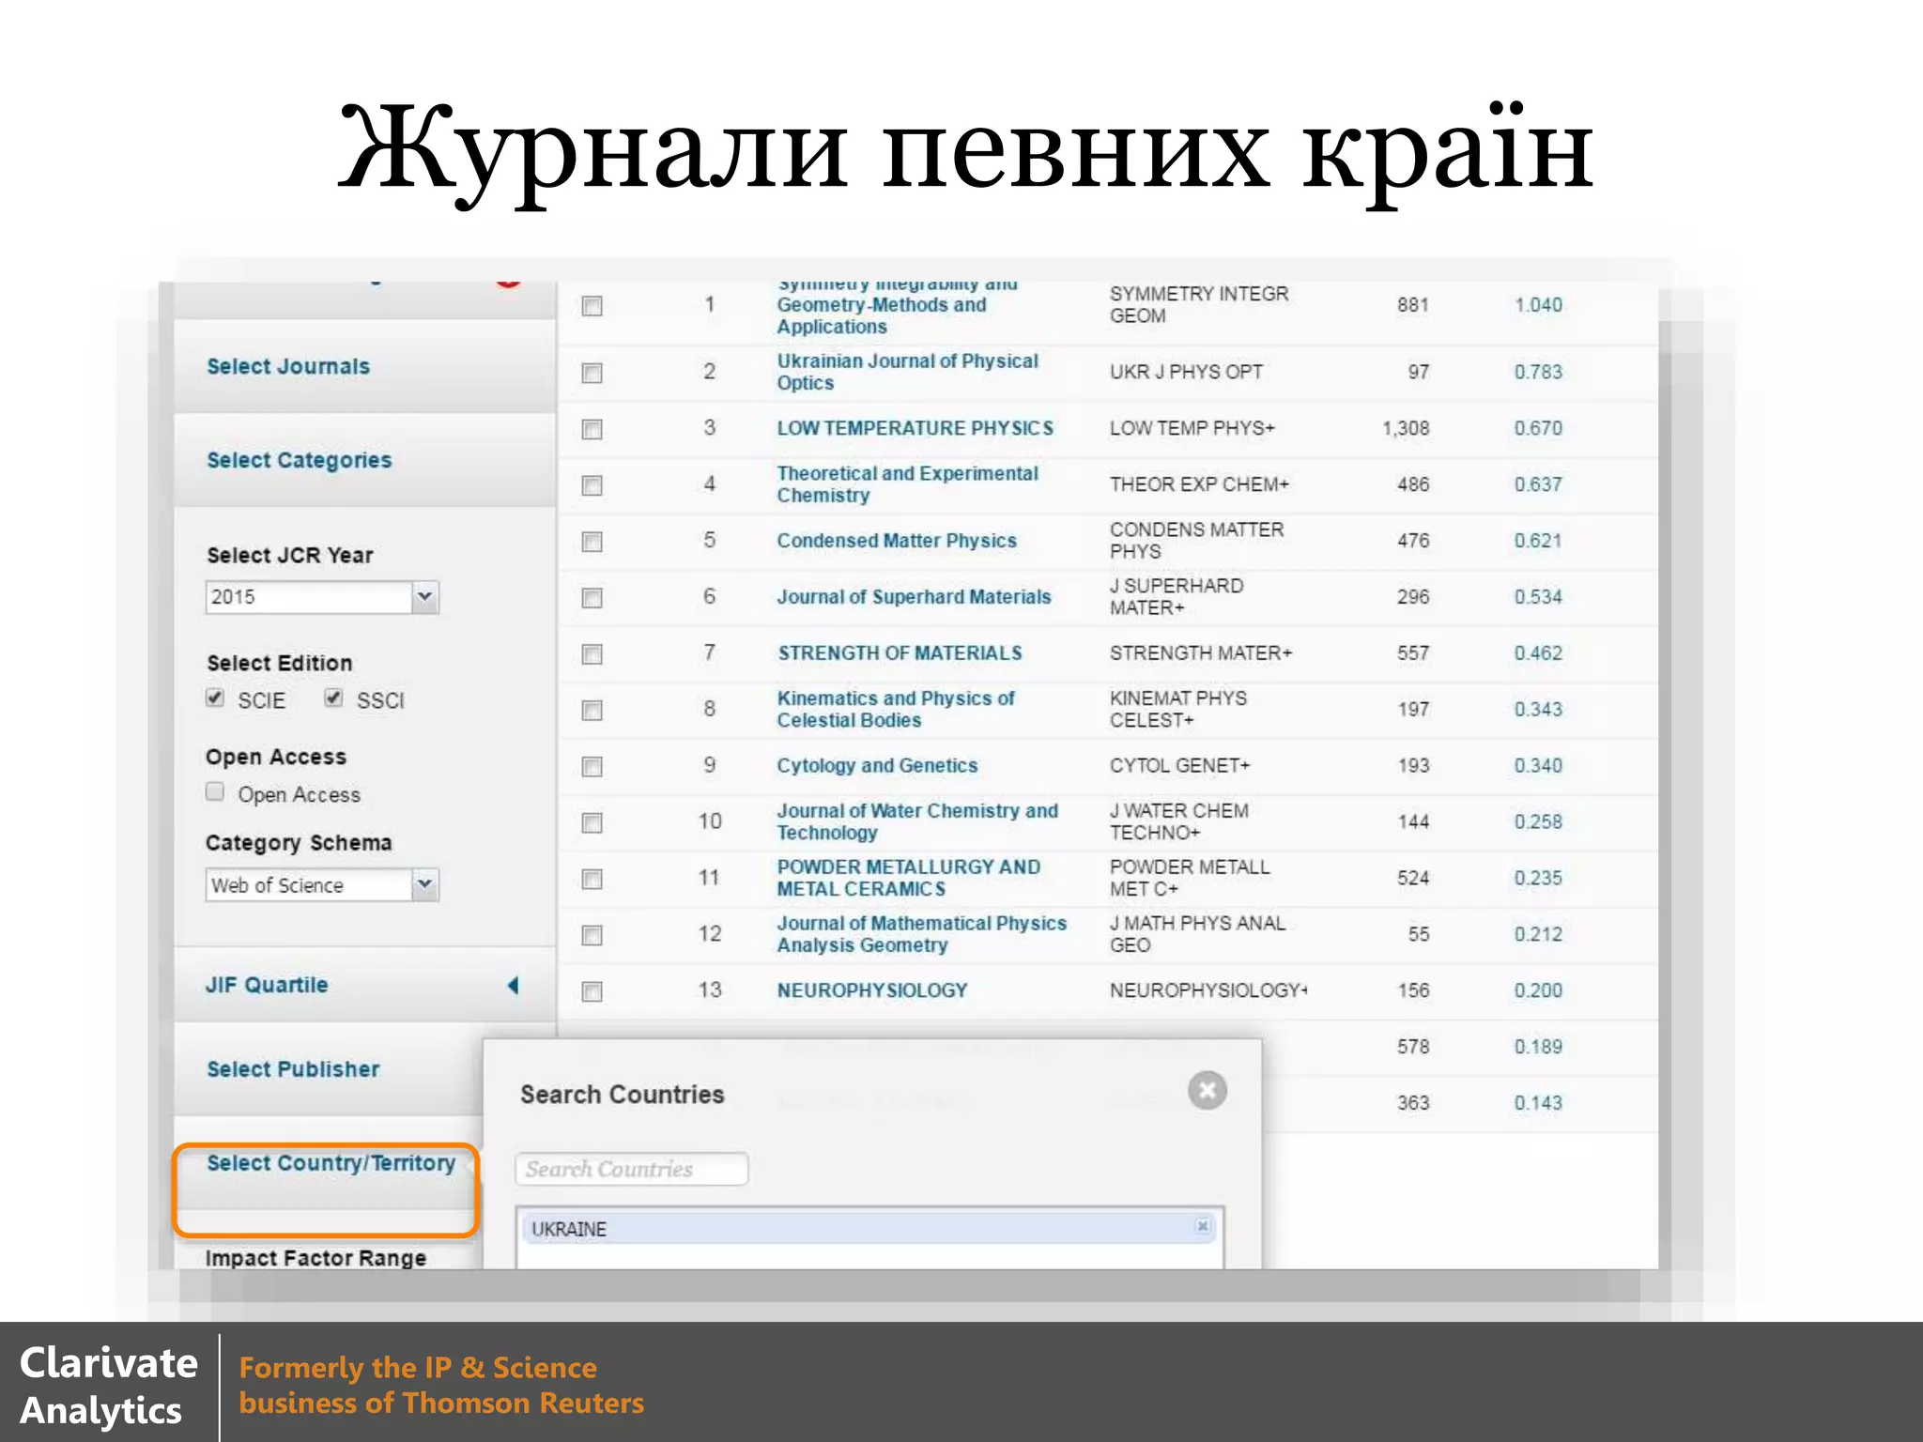The image size is (1923, 1442).
Task: Open the Select Publisher section
Action: pos(293,1069)
